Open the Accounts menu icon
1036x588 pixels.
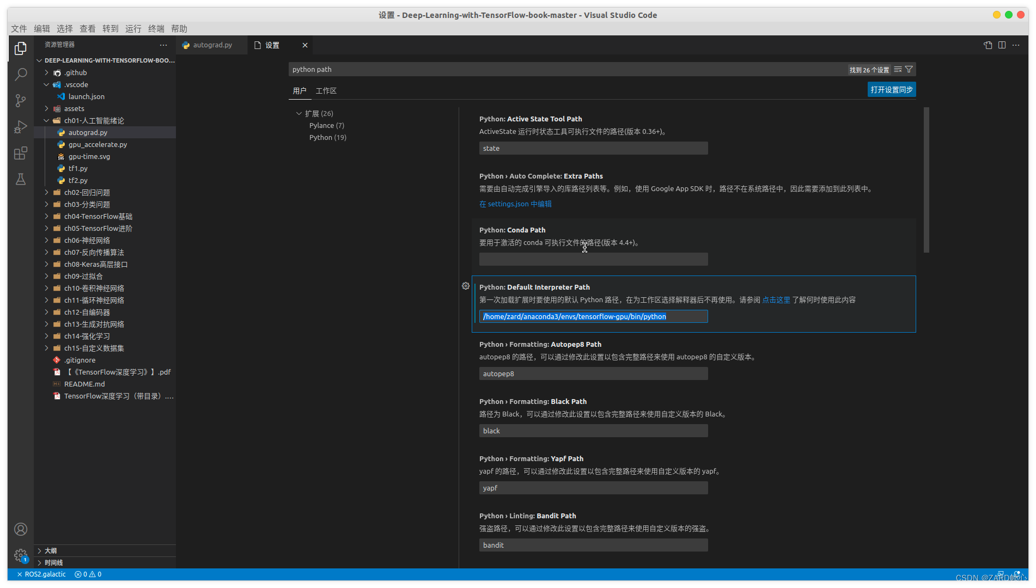point(21,529)
